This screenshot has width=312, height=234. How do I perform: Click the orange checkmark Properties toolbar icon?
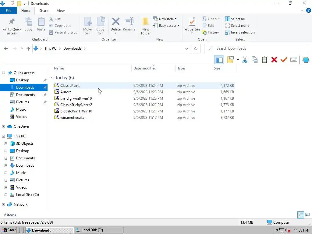click(284, 60)
